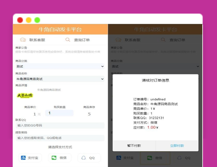Click the yellow minimize window dot
This screenshot has height=167, width=217.
pyautogui.click(x=29, y=20)
